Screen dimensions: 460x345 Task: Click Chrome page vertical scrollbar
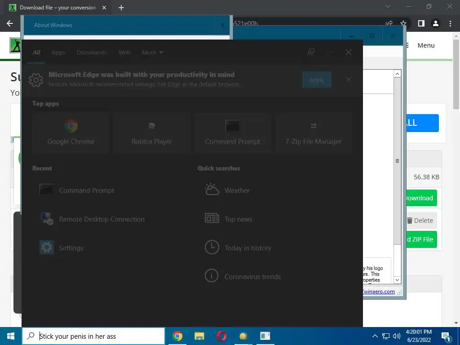pyautogui.click(x=456, y=74)
